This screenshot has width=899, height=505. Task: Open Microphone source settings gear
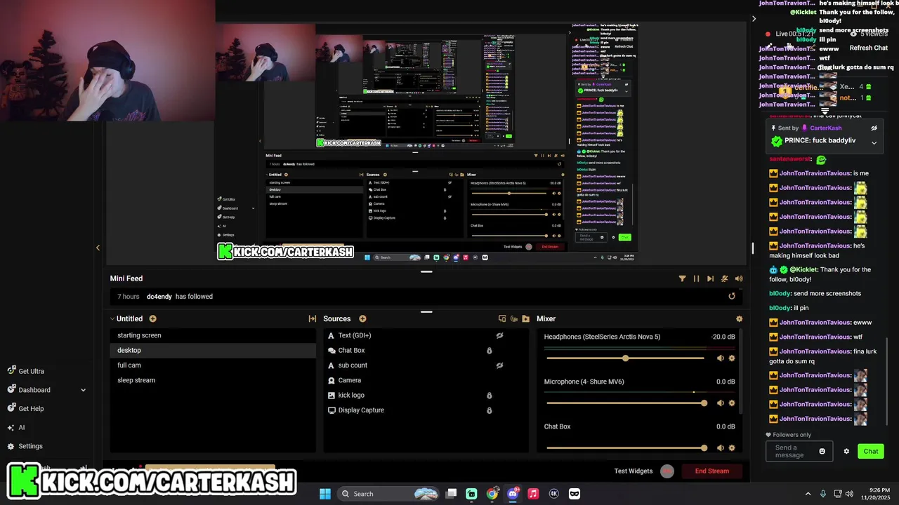[x=731, y=403]
